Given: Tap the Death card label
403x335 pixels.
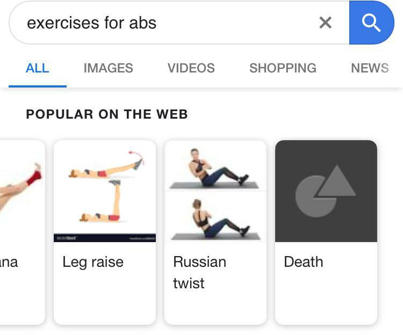Looking at the screenshot, I should tap(303, 262).
